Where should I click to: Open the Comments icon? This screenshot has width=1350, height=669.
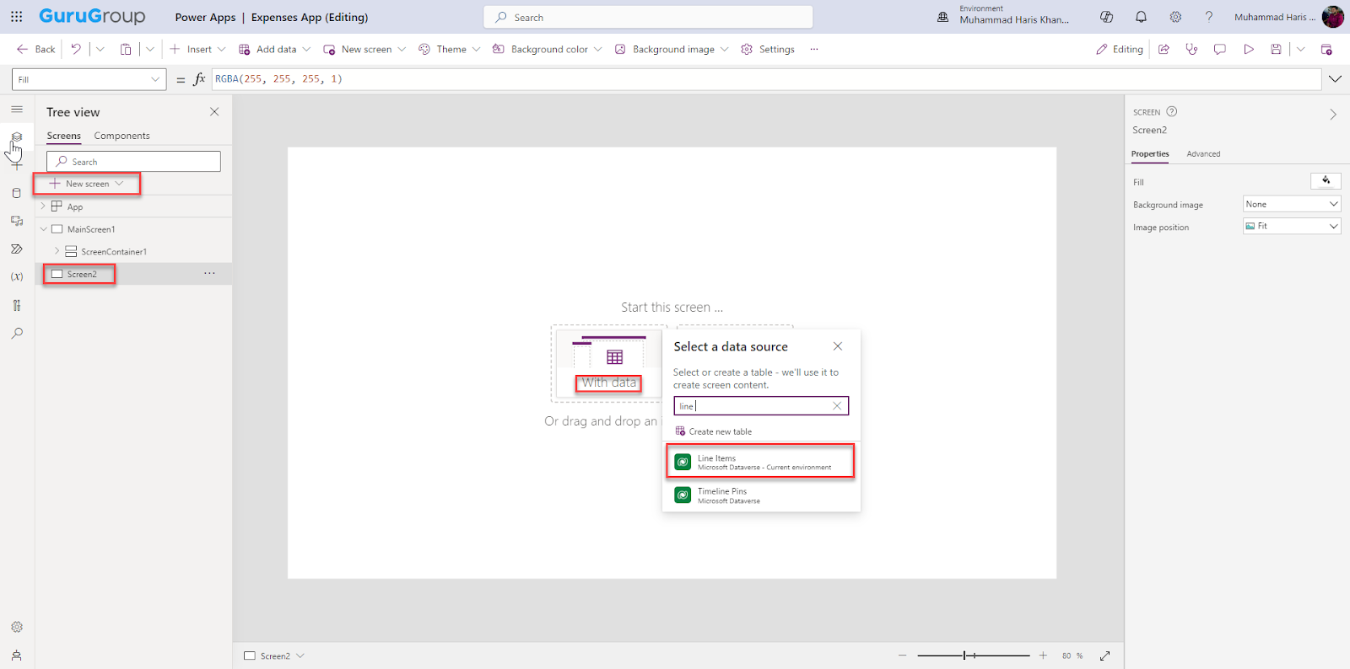(x=1219, y=49)
